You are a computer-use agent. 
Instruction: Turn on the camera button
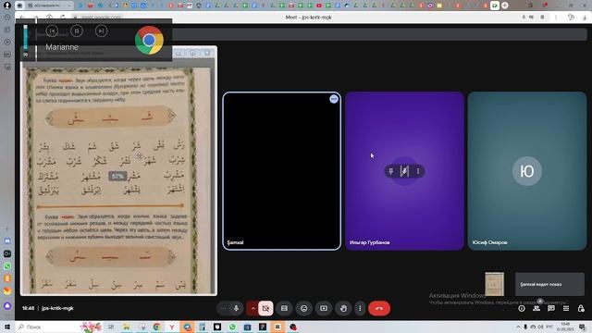(265, 308)
